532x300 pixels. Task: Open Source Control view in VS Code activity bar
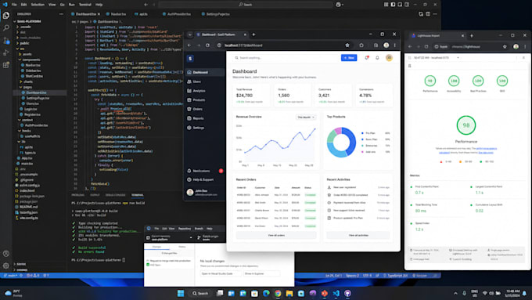[x=6, y=40]
